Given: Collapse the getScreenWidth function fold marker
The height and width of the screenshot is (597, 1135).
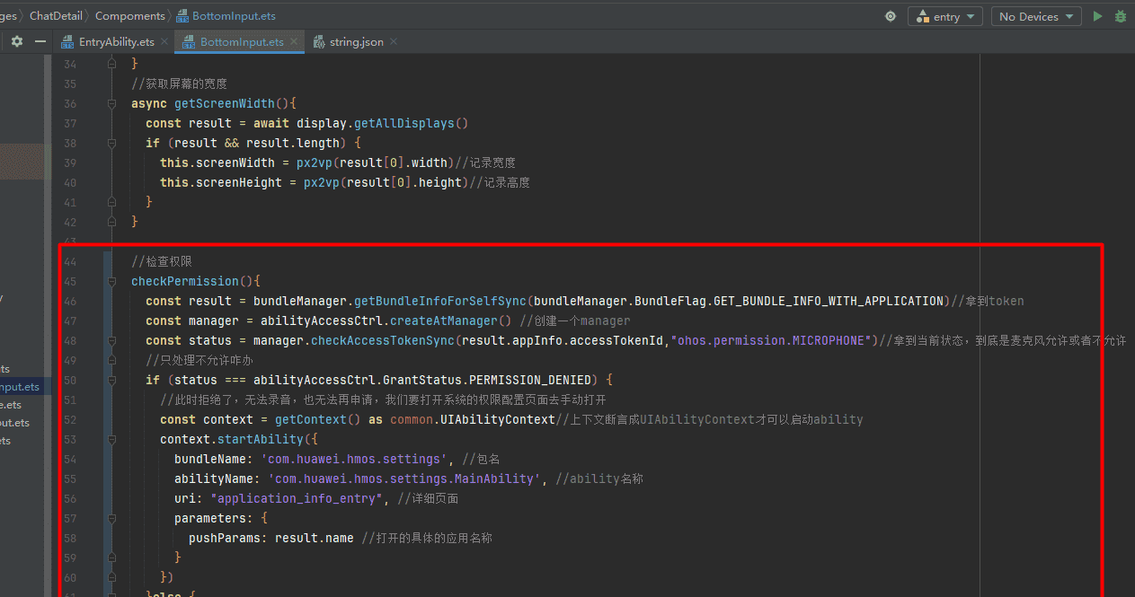Looking at the screenshot, I should pos(112,103).
